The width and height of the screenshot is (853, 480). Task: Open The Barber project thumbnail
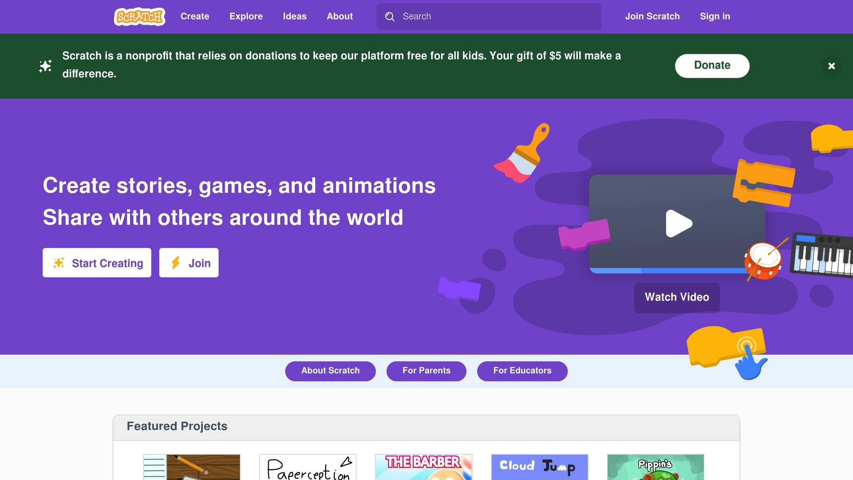[424, 467]
